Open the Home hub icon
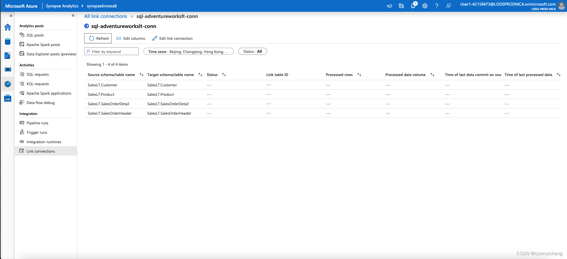Screen dimensions: 567x259 pyautogui.click(x=8, y=27)
